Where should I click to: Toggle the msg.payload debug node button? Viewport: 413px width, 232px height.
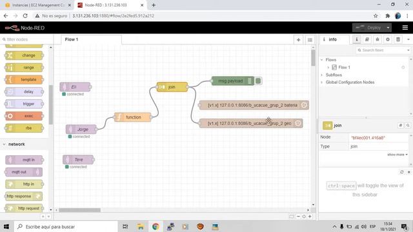click(258, 81)
